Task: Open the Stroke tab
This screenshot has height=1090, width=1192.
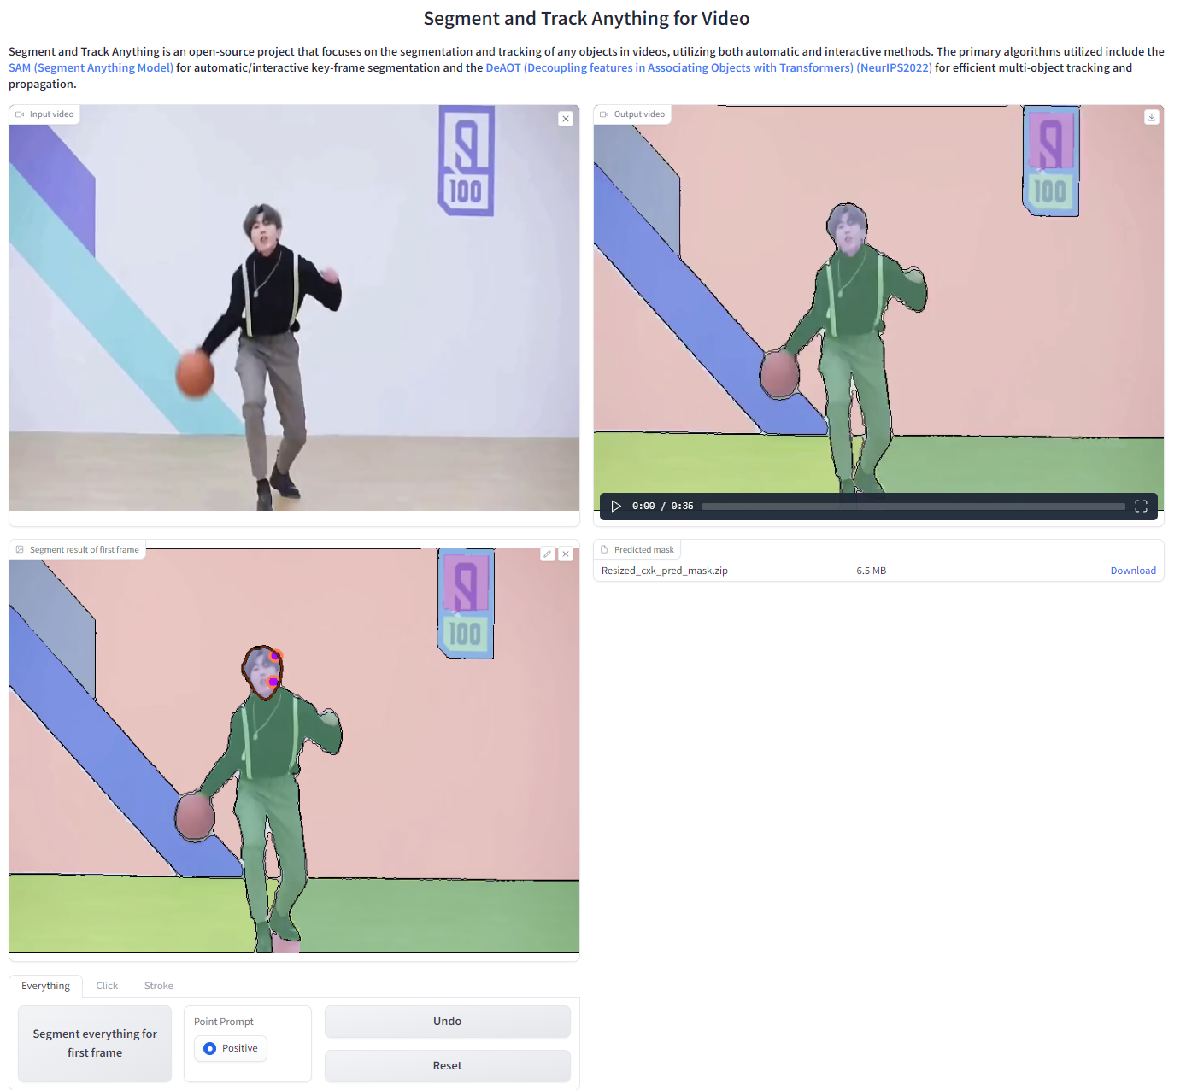Action: (158, 985)
